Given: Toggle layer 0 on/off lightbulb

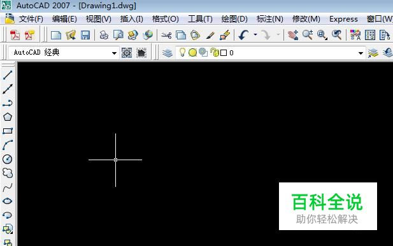Looking at the screenshot, I should pyautogui.click(x=182, y=52).
